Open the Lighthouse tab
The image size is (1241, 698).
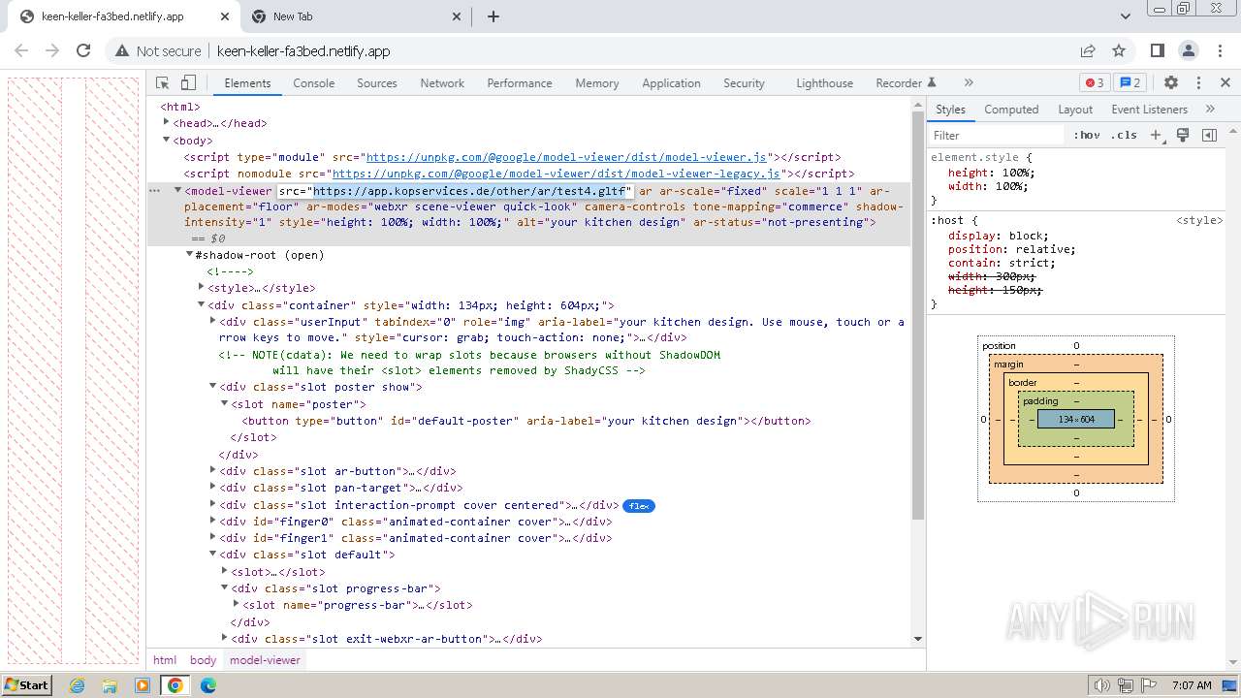825,83
